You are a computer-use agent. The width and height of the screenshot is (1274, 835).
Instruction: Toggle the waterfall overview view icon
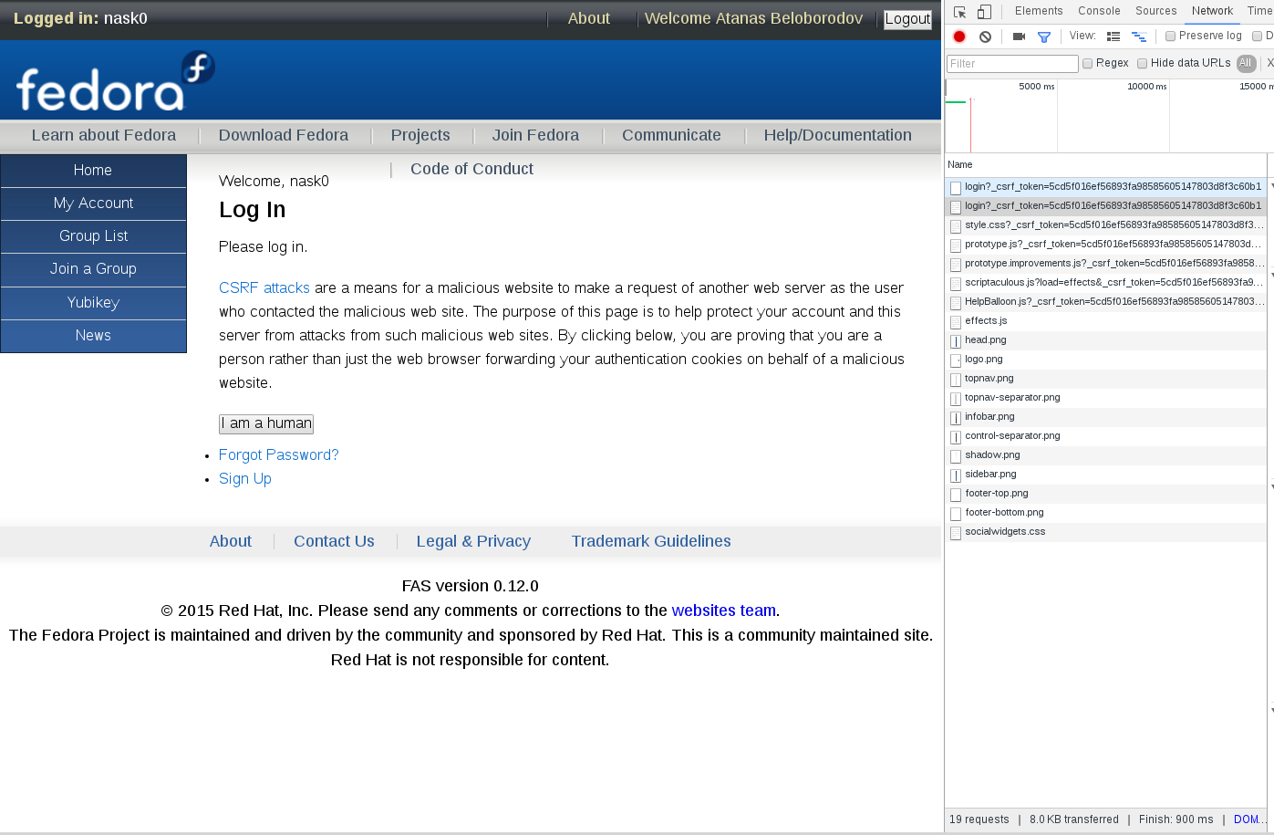tap(1139, 37)
